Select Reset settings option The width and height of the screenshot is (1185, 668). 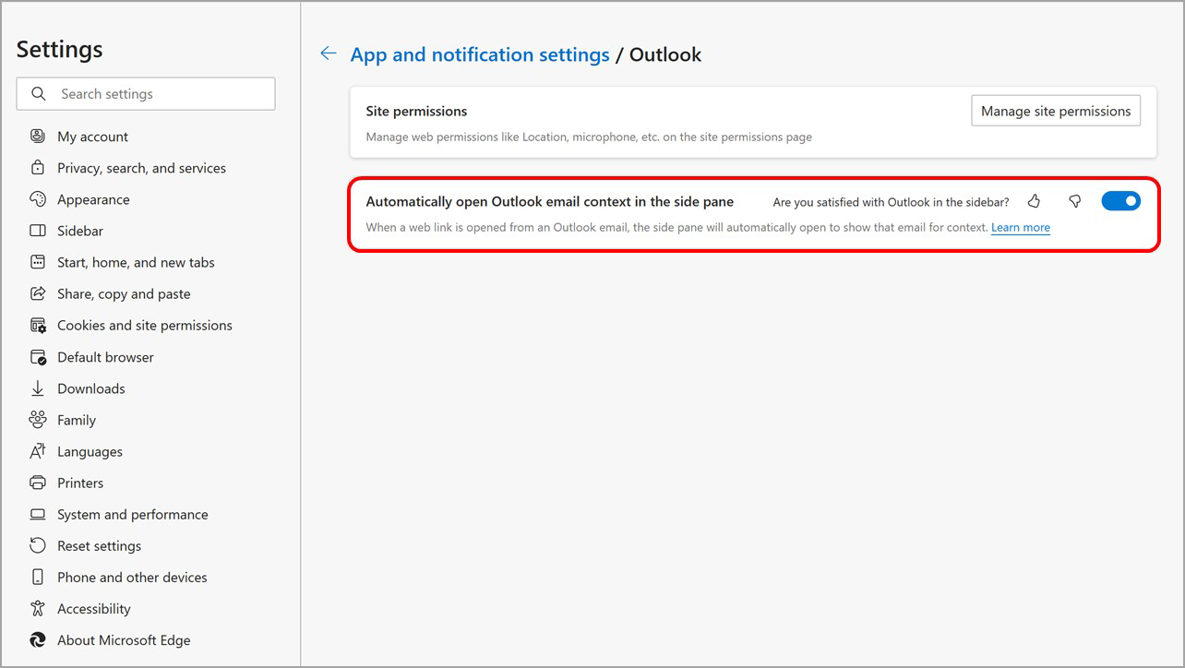click(x=99, y=545)
